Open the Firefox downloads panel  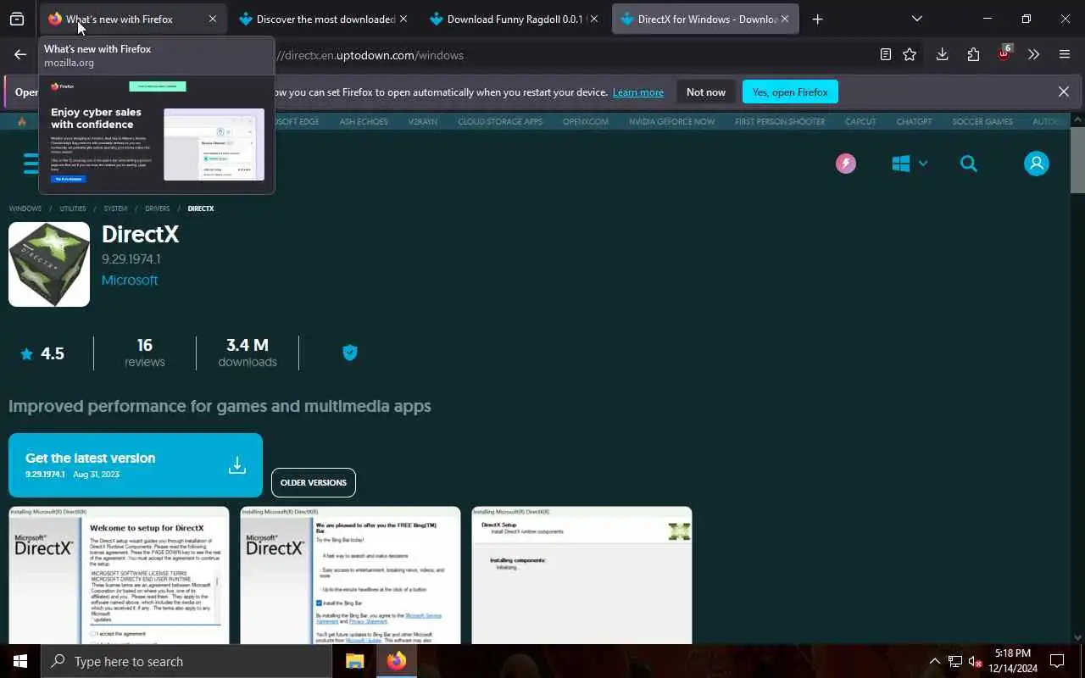tap(942, 54)
